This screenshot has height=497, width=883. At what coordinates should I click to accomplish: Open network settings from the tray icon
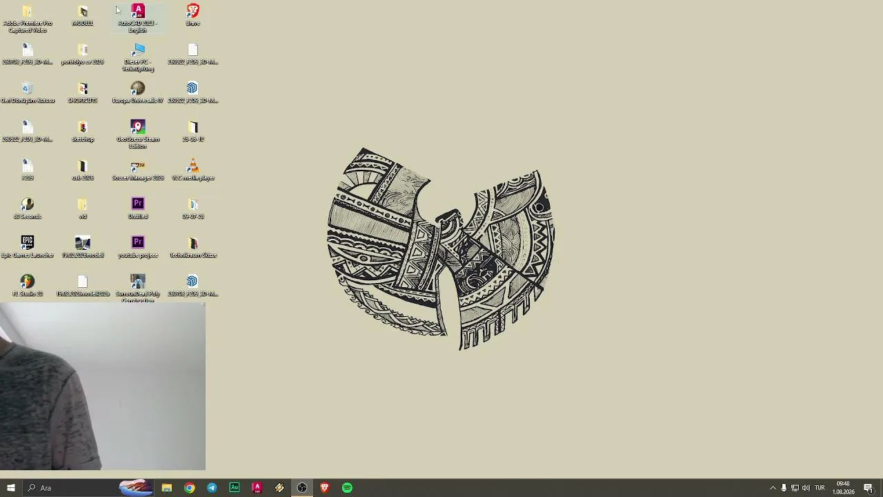pos(795,488)
